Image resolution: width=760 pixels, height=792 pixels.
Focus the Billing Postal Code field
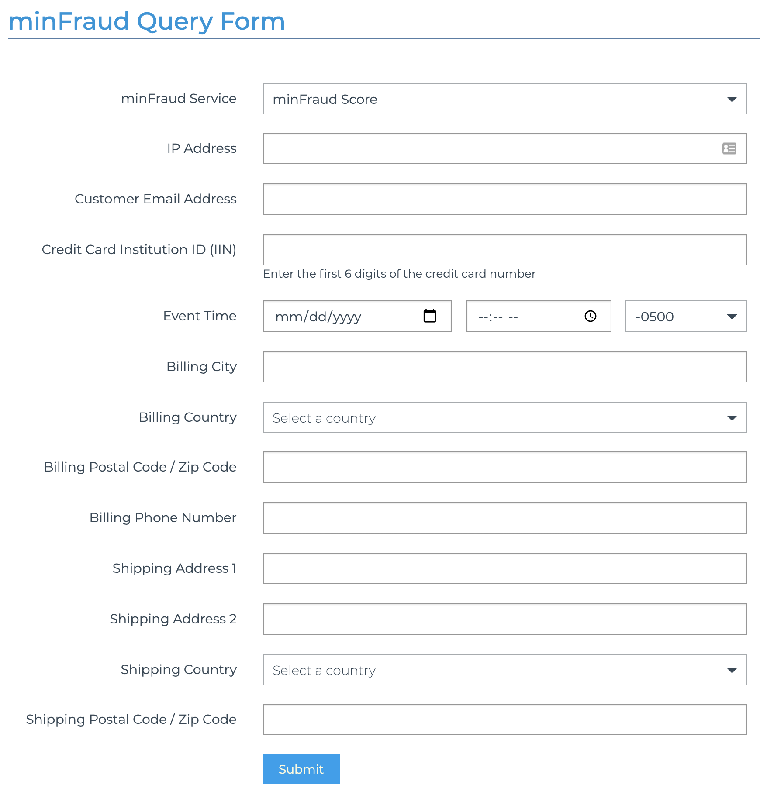coord(504,468)
